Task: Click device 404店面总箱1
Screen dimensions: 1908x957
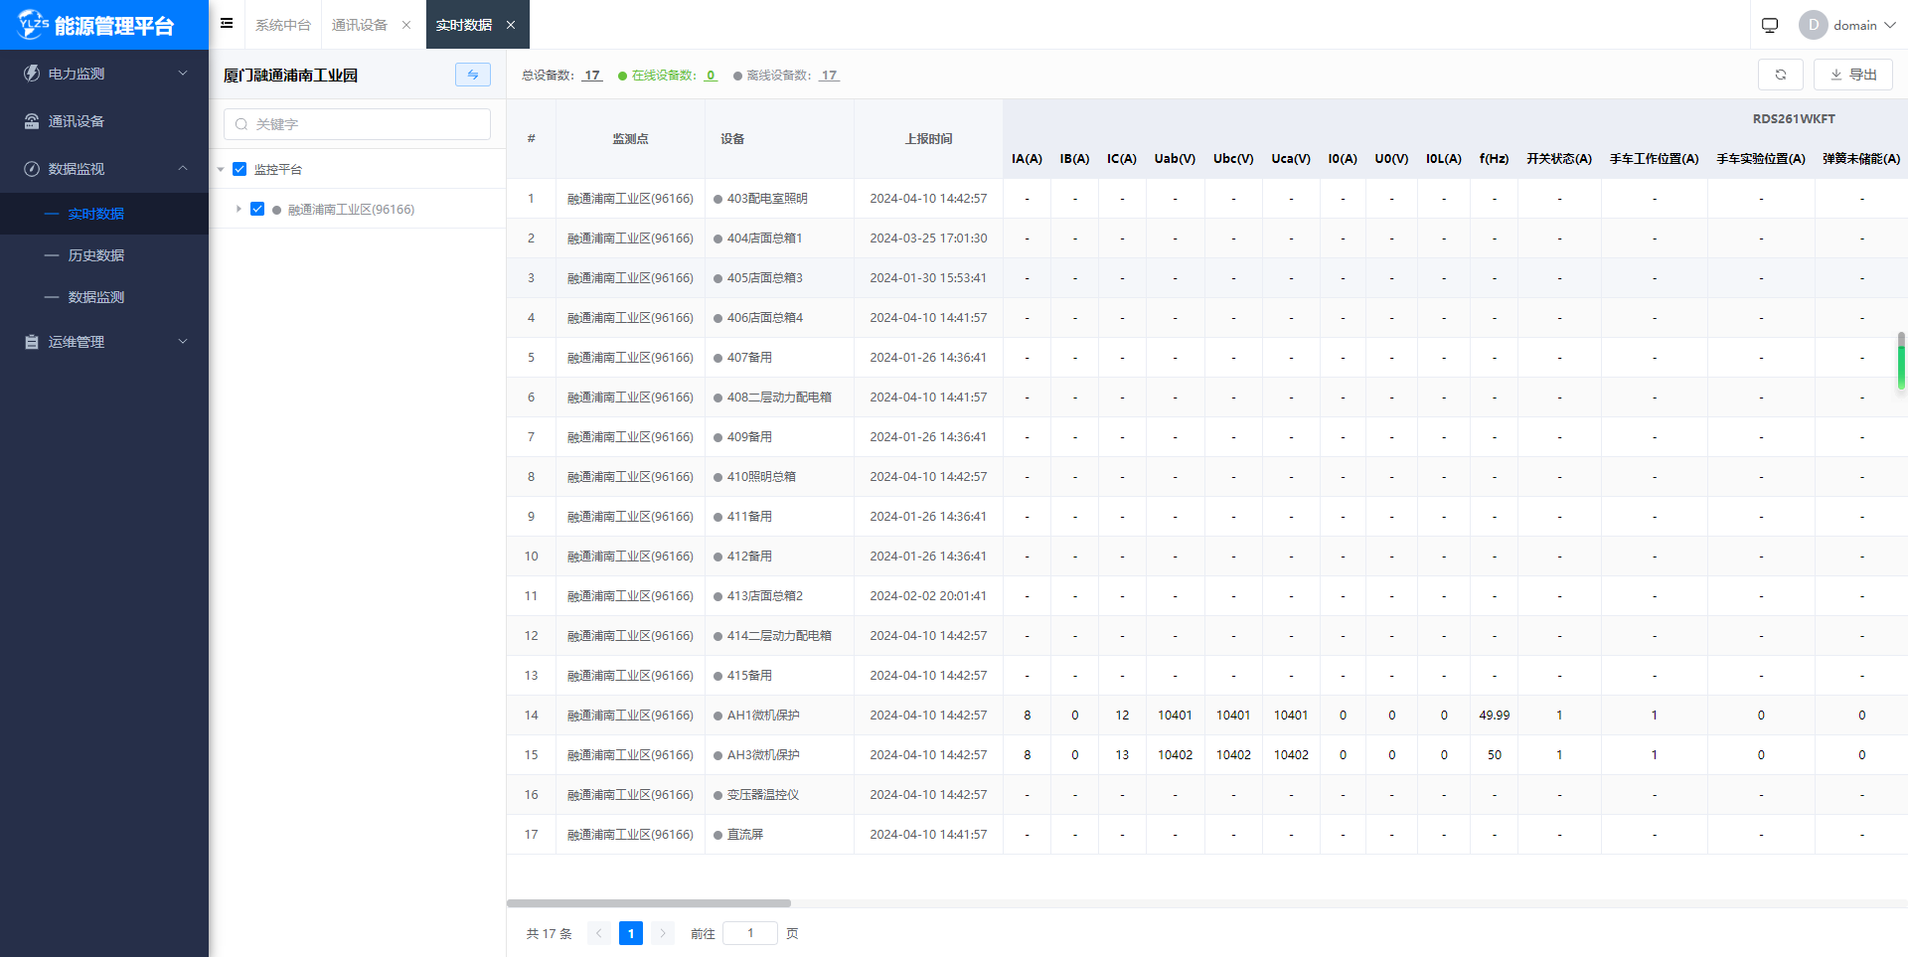Action: pyautogui.click(x=764, y=239)
